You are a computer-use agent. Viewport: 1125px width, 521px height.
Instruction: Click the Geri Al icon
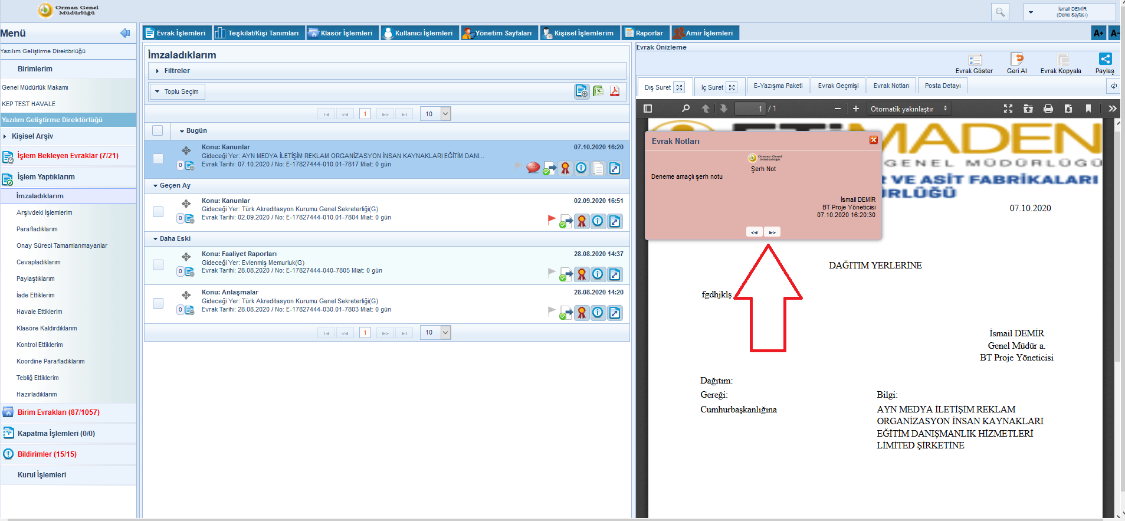pyautogui.click(x=1016, y=60)
